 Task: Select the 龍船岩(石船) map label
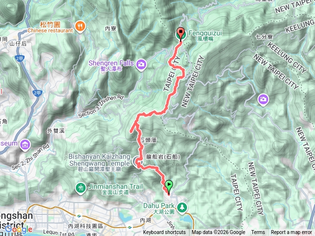pos(163,157)
